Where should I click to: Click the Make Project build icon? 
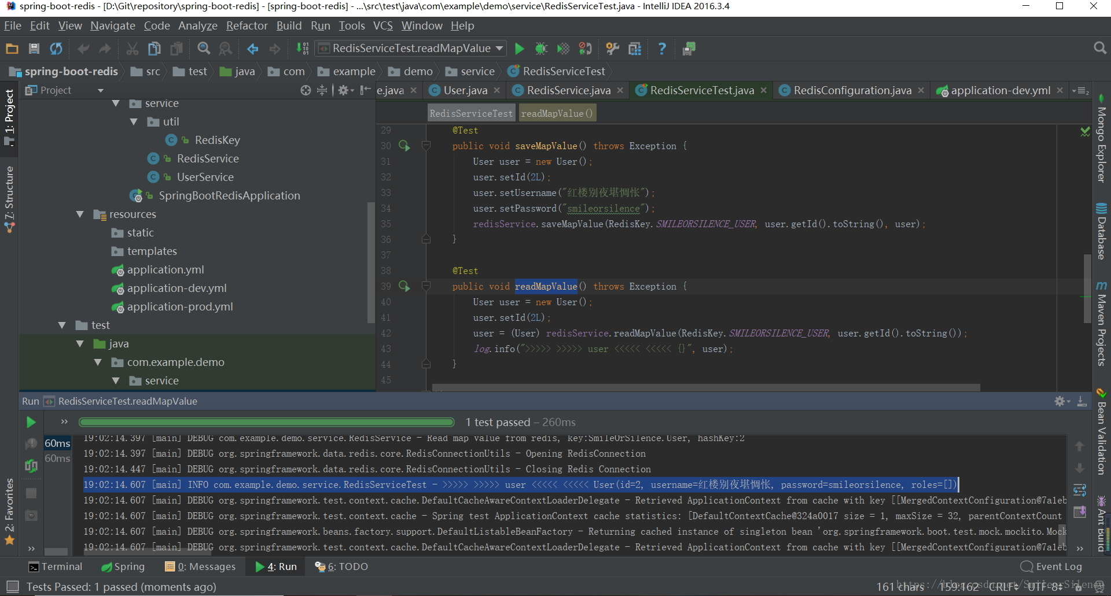tap(302, 49)
